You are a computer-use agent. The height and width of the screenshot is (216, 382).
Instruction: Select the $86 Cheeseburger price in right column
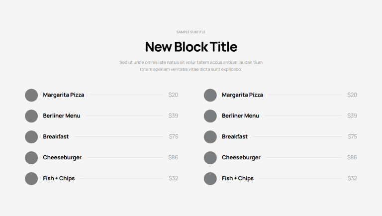coord(352,158)
